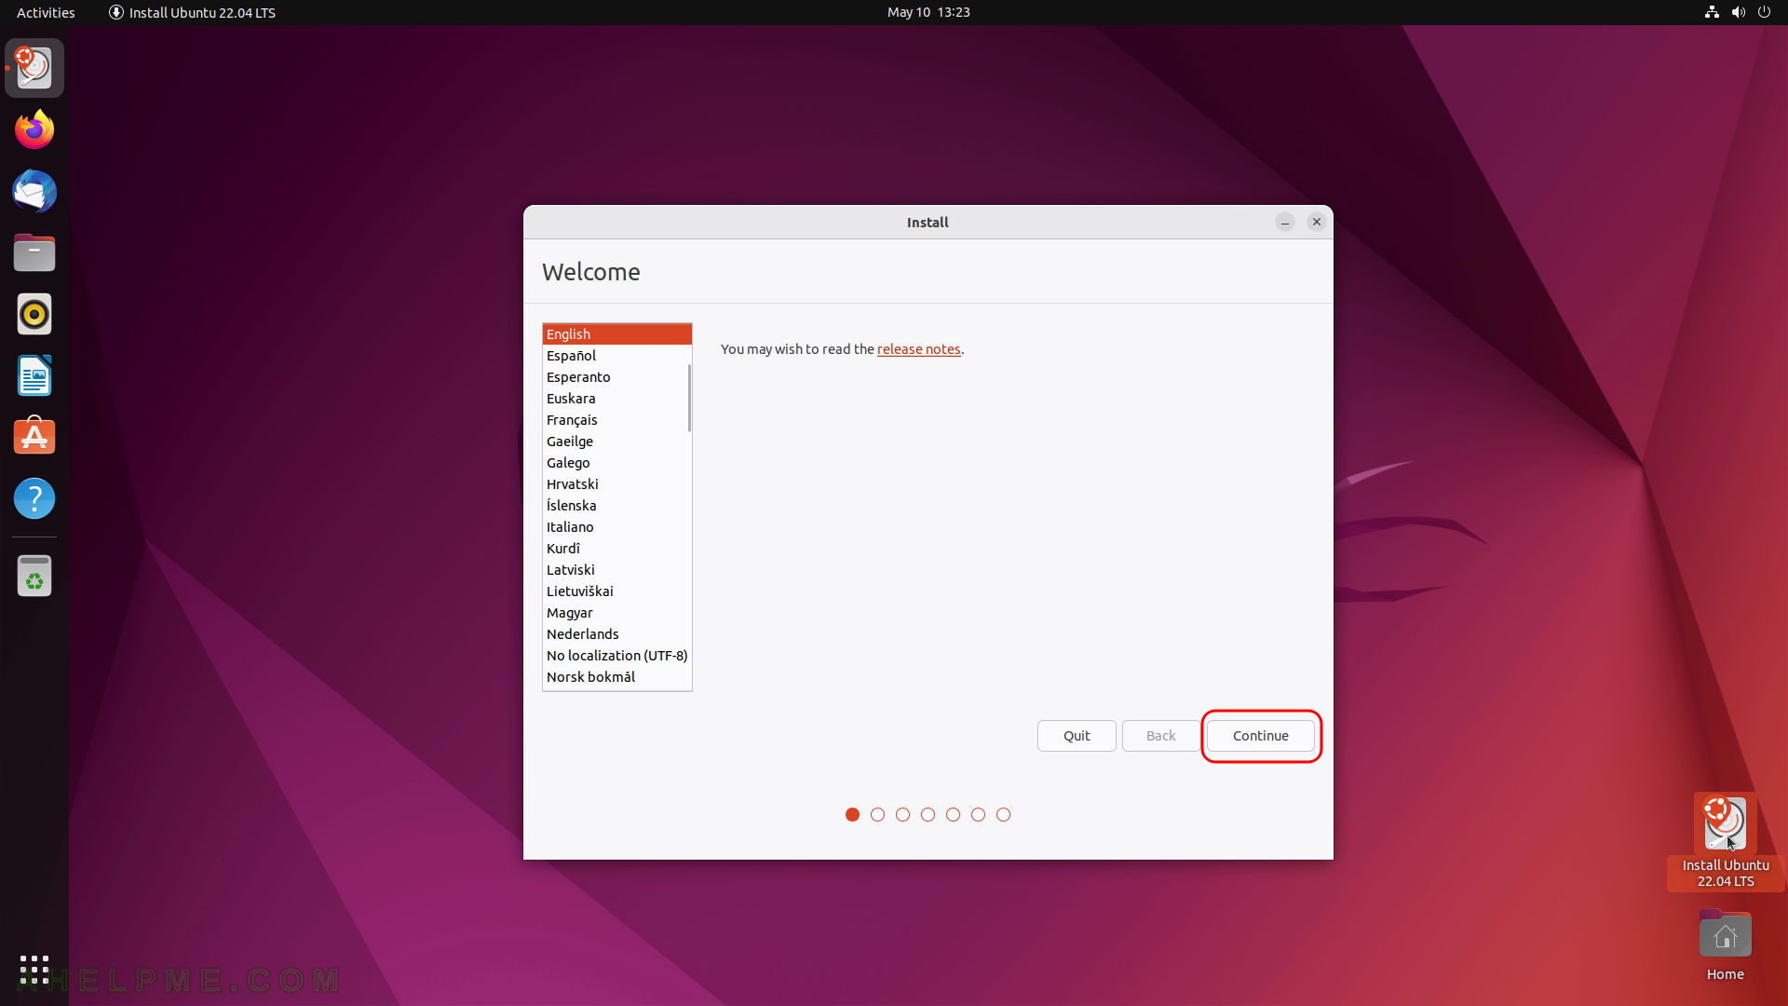Click the power icon in top bar
The width and height of the screenshot is (1788, 1006).
(1764, 12)
